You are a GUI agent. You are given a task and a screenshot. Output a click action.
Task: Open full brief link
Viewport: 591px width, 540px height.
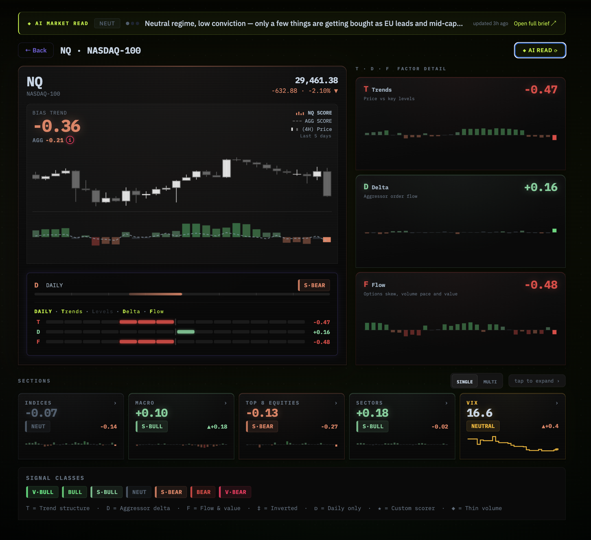[535, 23]
